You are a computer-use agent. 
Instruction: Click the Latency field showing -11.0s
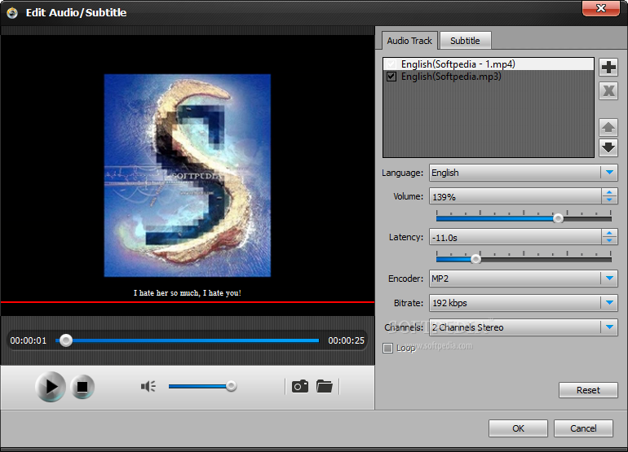point(515,237)
